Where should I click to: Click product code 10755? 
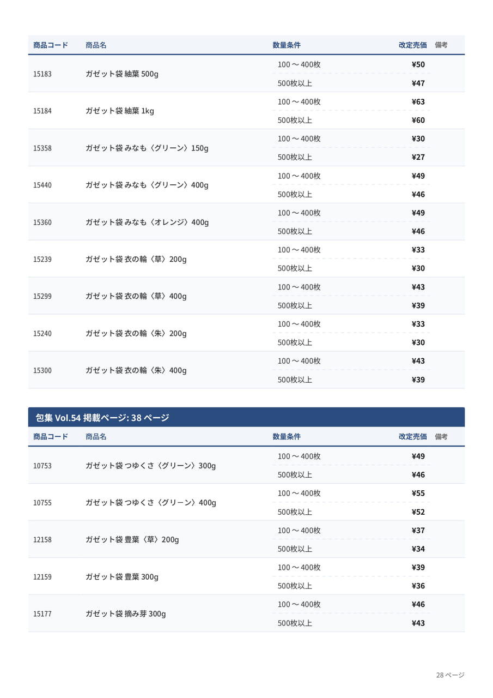pos(42,503)
